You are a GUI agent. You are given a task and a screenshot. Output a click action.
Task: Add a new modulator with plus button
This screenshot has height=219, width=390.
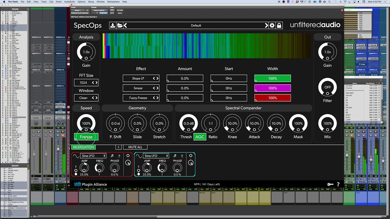[x=119, y=147]
